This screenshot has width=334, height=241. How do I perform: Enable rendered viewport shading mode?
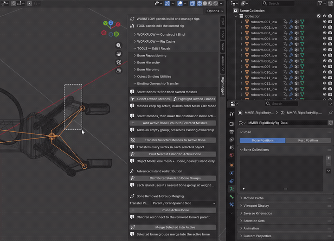[x=216, y=3]
